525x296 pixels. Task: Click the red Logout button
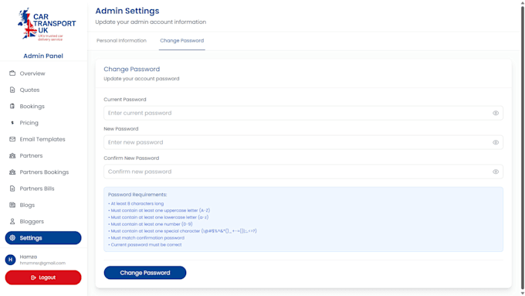click(43, 277)
